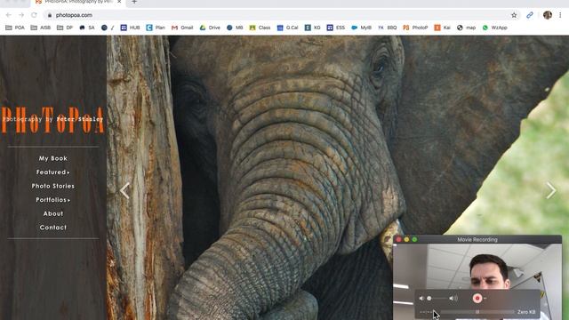Open recording options arrow beside record button
The width and height of the screenshot is (569, 320).
pos(485,299)
